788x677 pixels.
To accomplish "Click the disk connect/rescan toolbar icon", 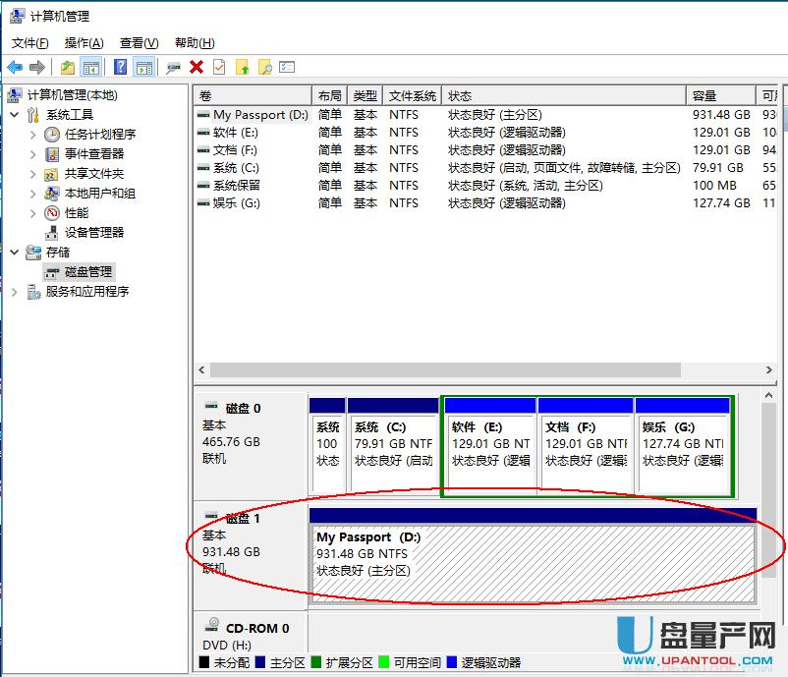I will pyautogui.click(x=173, y=67).
